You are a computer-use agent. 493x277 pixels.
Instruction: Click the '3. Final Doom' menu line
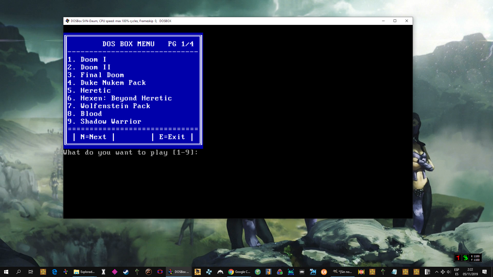(96, 75)
